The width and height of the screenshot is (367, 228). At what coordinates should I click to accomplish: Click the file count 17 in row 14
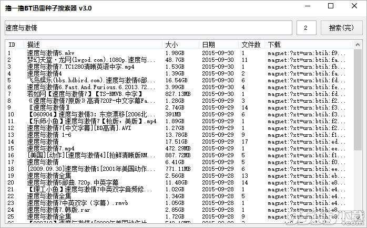coord(244,142)
